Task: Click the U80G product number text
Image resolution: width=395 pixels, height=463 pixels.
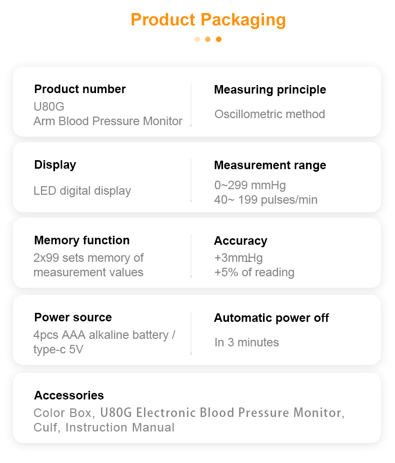Action: point(49,107)
